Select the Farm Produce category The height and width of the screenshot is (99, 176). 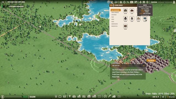[x=115, y=12]
